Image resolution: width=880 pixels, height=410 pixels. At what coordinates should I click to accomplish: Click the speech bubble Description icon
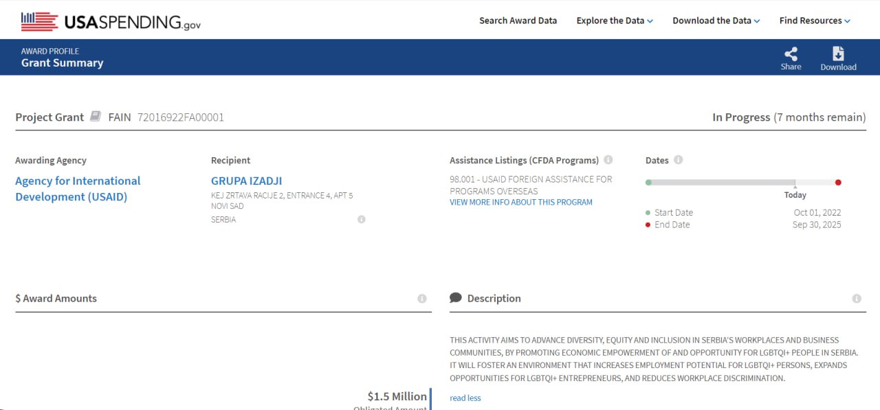click(455, 298)
